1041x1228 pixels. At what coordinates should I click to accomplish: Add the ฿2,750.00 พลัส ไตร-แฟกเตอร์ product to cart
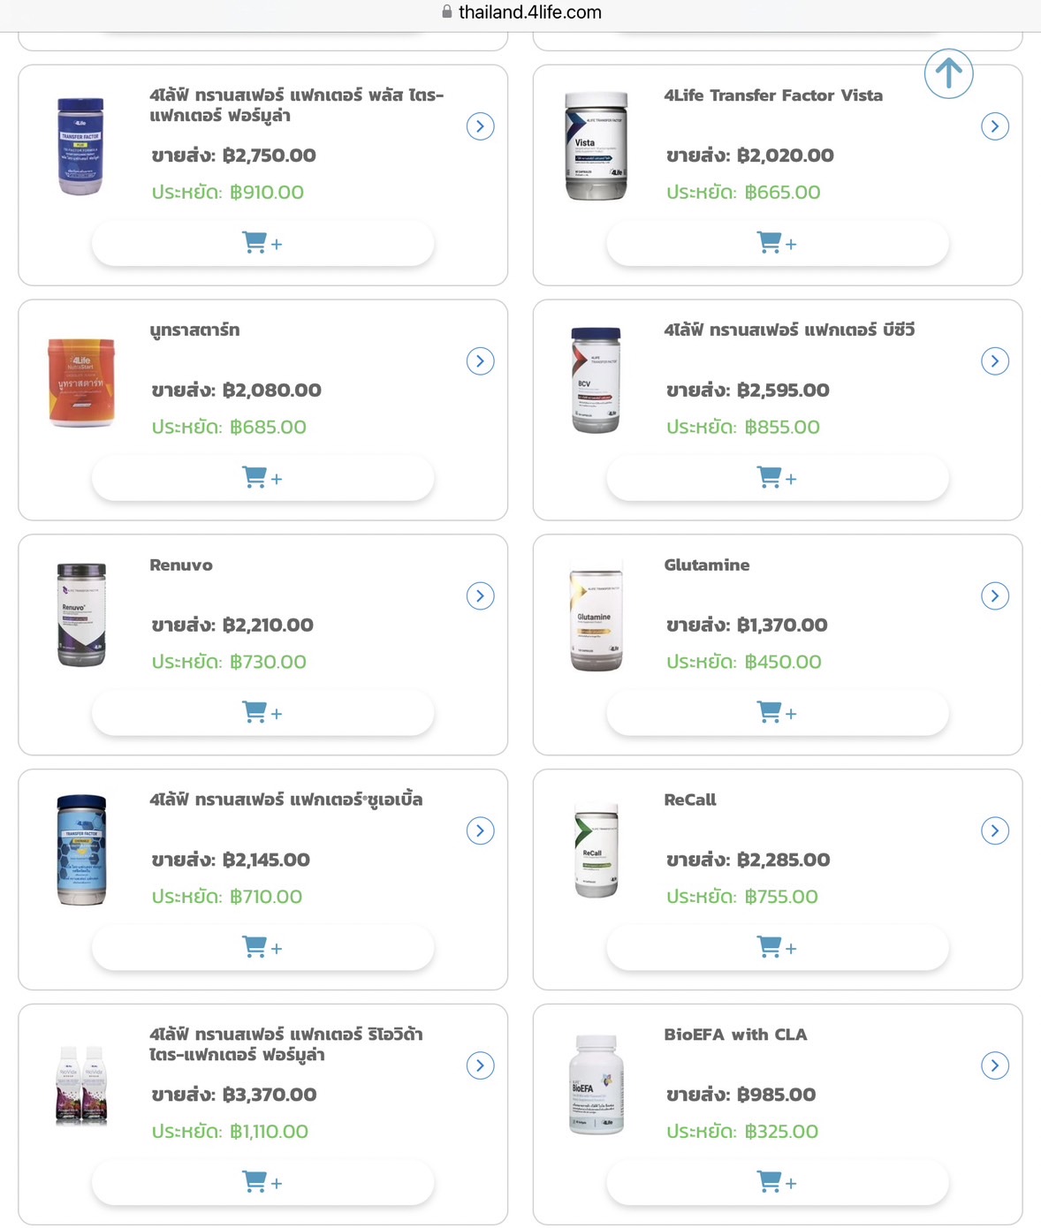[x=262, y=243]
